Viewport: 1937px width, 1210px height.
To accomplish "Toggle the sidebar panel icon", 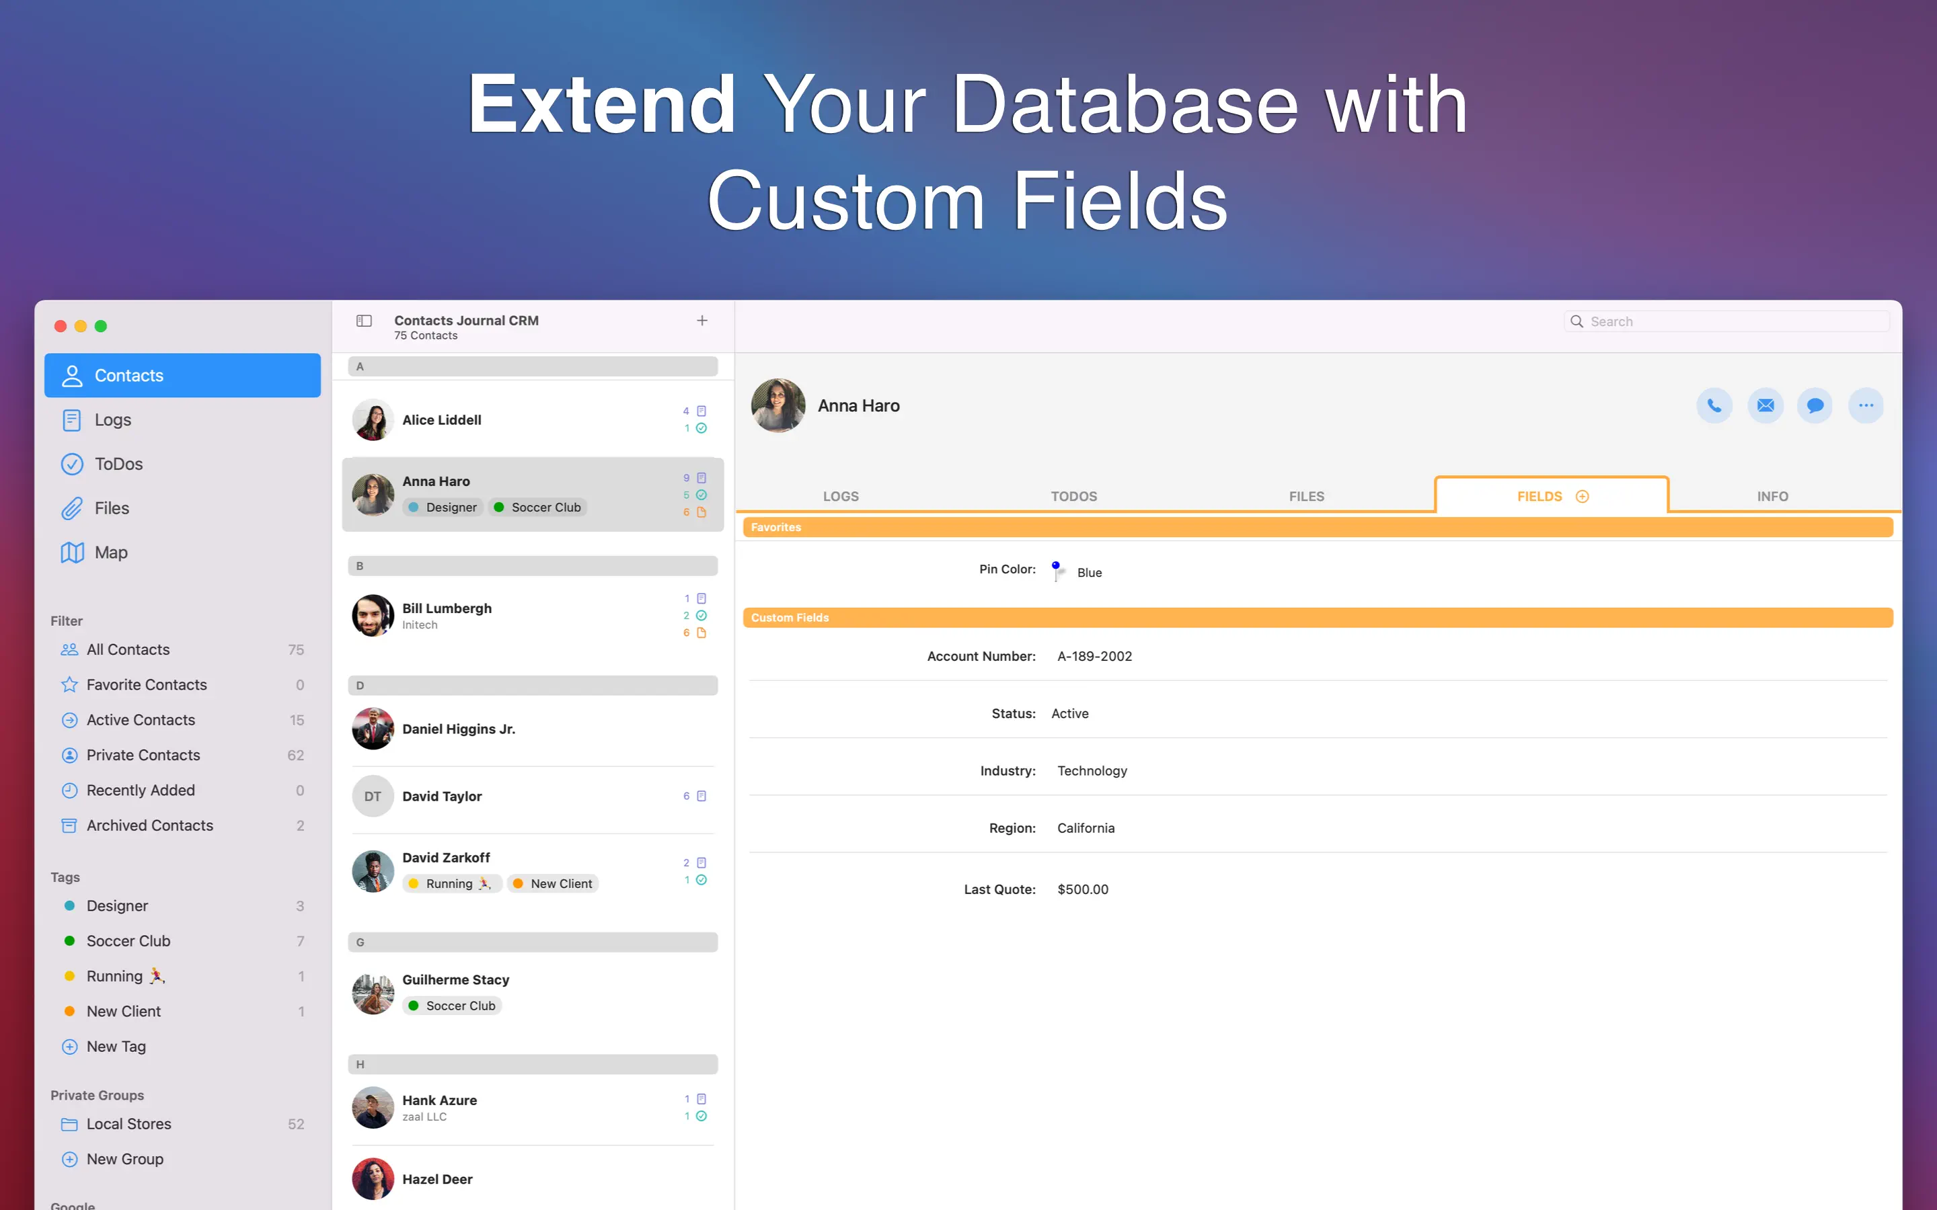I will [364, 321].
